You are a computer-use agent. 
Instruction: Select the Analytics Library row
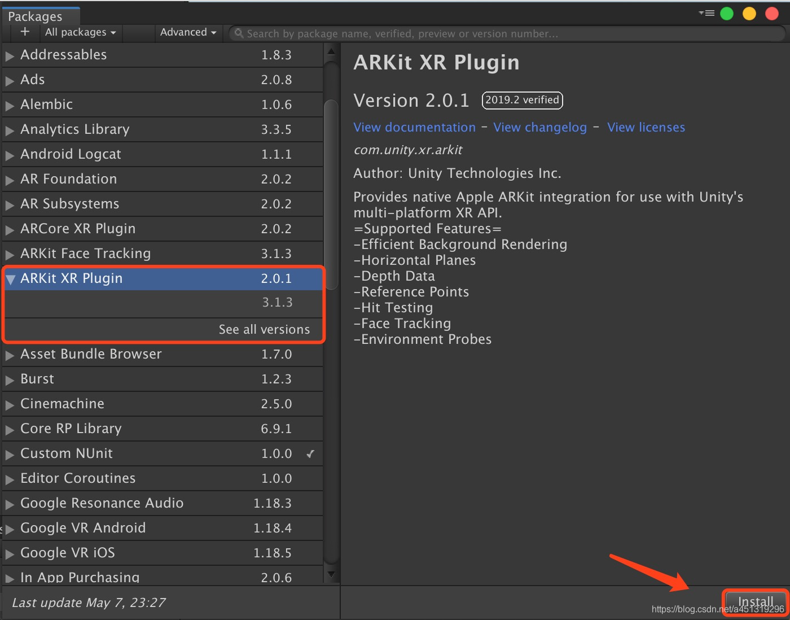[x=164, y=129]
